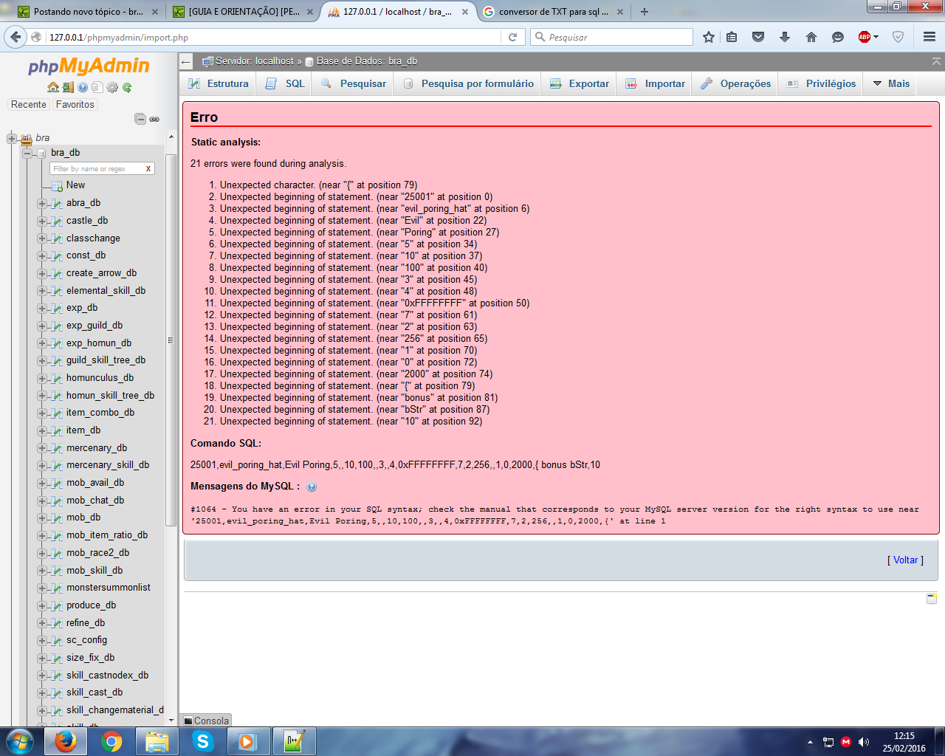
Task: Open phpMyAdmin documentation help icon
Action: (x=83, y=87)
